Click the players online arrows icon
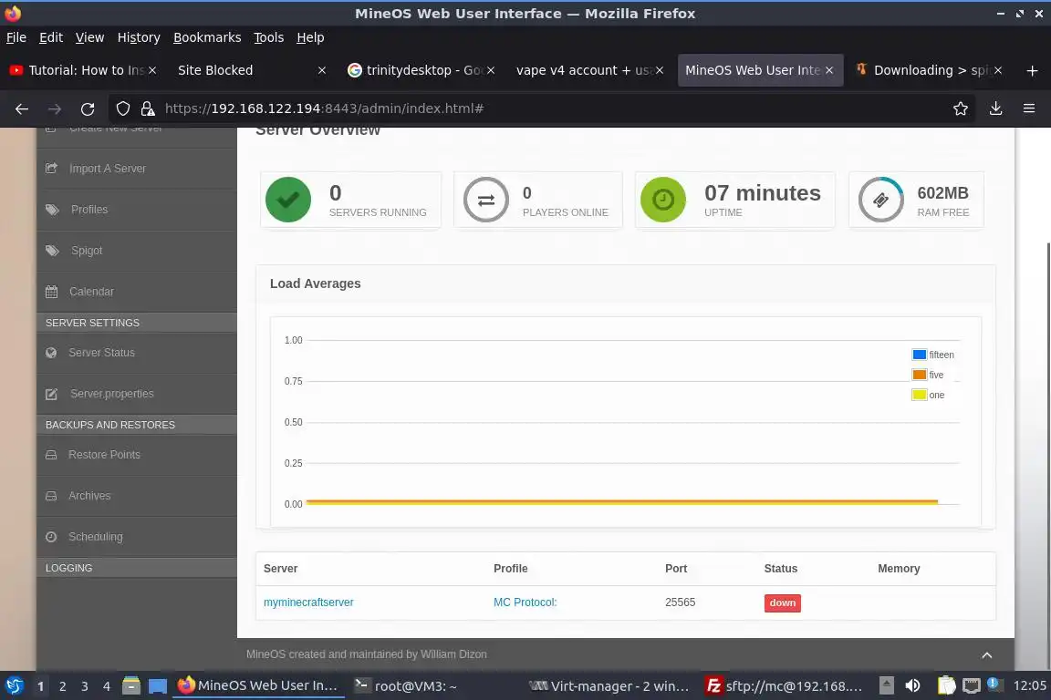 click(486, 200)
